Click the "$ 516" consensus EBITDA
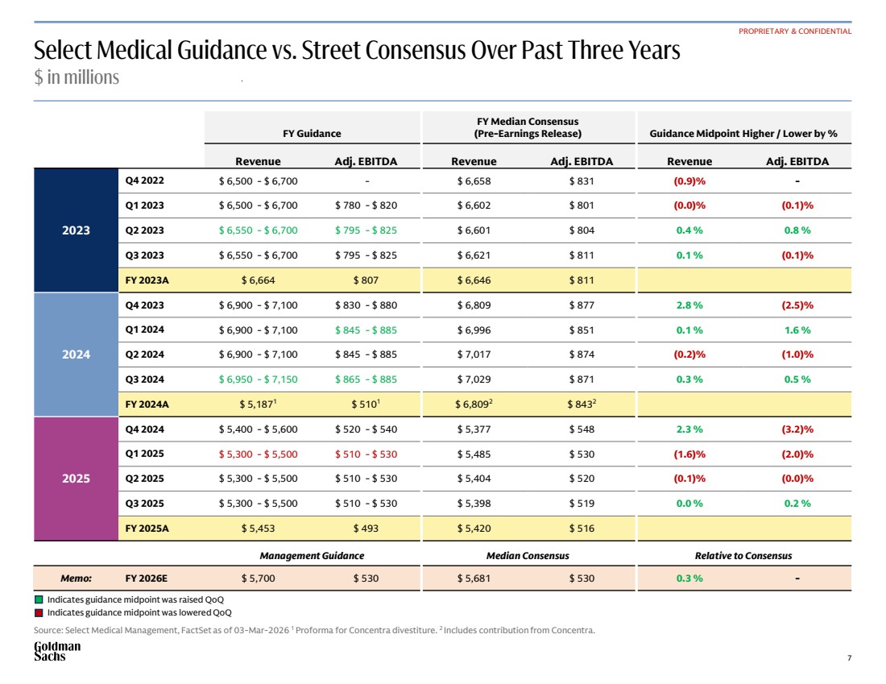The image size is (886, 684). 582,529
